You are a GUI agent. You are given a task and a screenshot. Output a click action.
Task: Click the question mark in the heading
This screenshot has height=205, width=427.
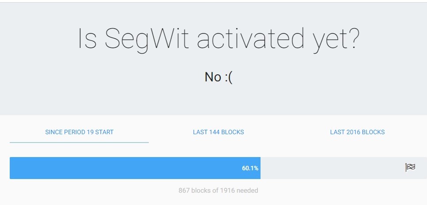point(353,38)
